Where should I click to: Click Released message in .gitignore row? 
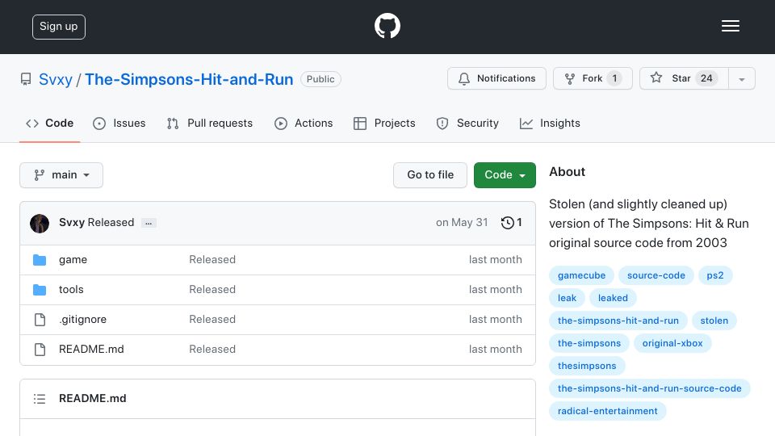212,320
